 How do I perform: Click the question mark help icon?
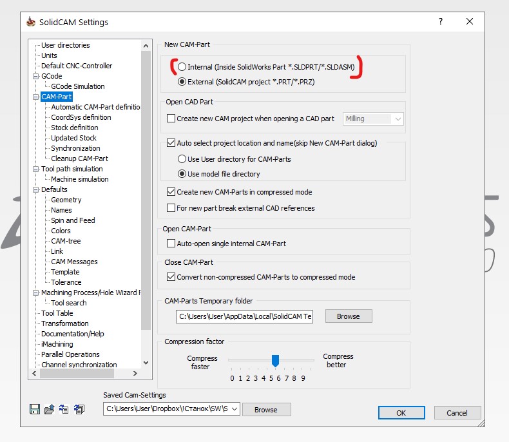coord(441,21)
